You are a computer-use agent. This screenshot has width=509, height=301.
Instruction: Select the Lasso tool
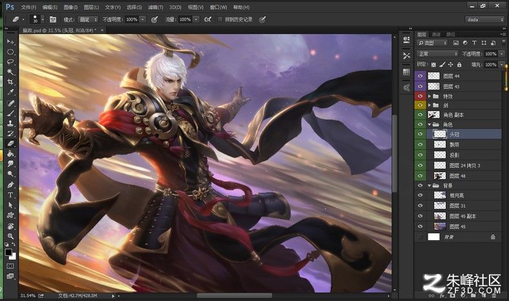point(10,62)
